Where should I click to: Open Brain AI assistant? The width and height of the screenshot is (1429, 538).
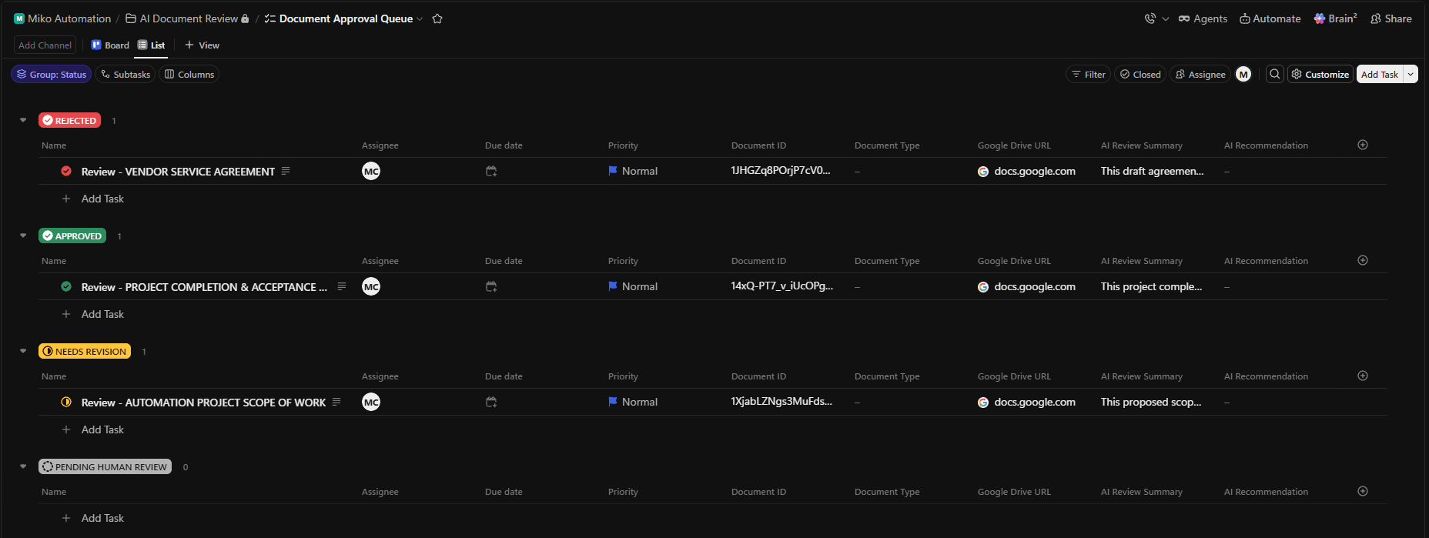point(1335,18)
